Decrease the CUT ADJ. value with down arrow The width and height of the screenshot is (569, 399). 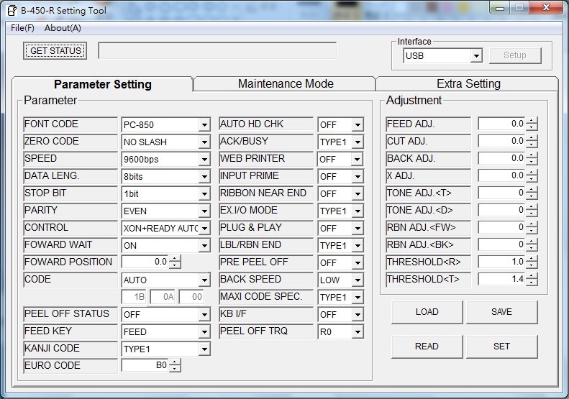coord(532,145)
